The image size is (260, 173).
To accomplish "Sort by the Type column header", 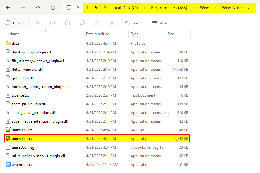I will (x=134, y=34).
